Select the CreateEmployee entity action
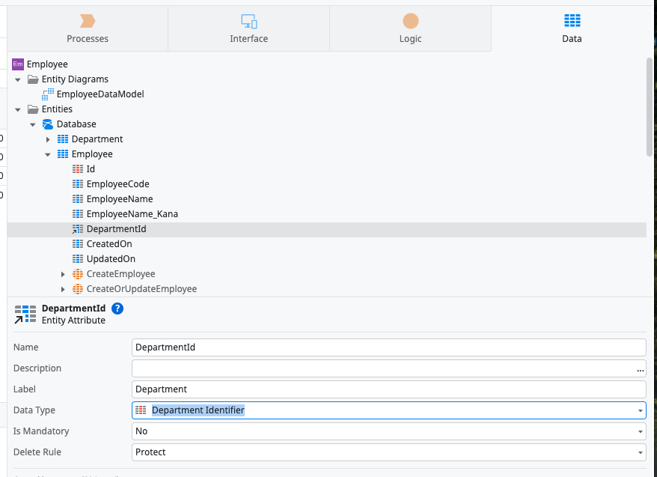Viewport: 657px width, 477px height. pyautogui.click(x=121, y=274)
